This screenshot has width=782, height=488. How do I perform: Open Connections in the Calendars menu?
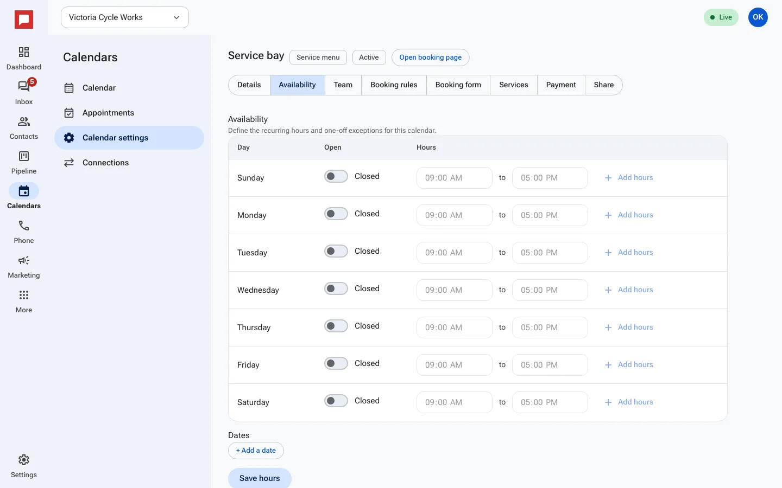tap(129, 163)
